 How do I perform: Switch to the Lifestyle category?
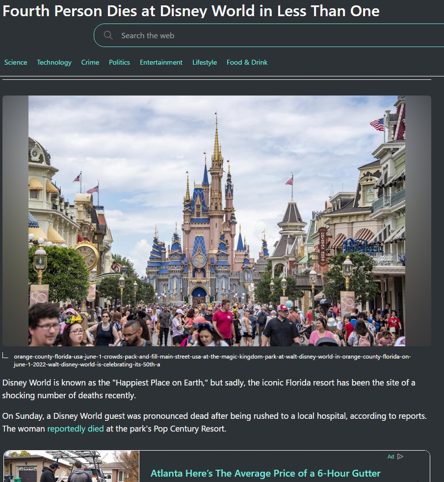pyautogui.click(x=205, y=62)
